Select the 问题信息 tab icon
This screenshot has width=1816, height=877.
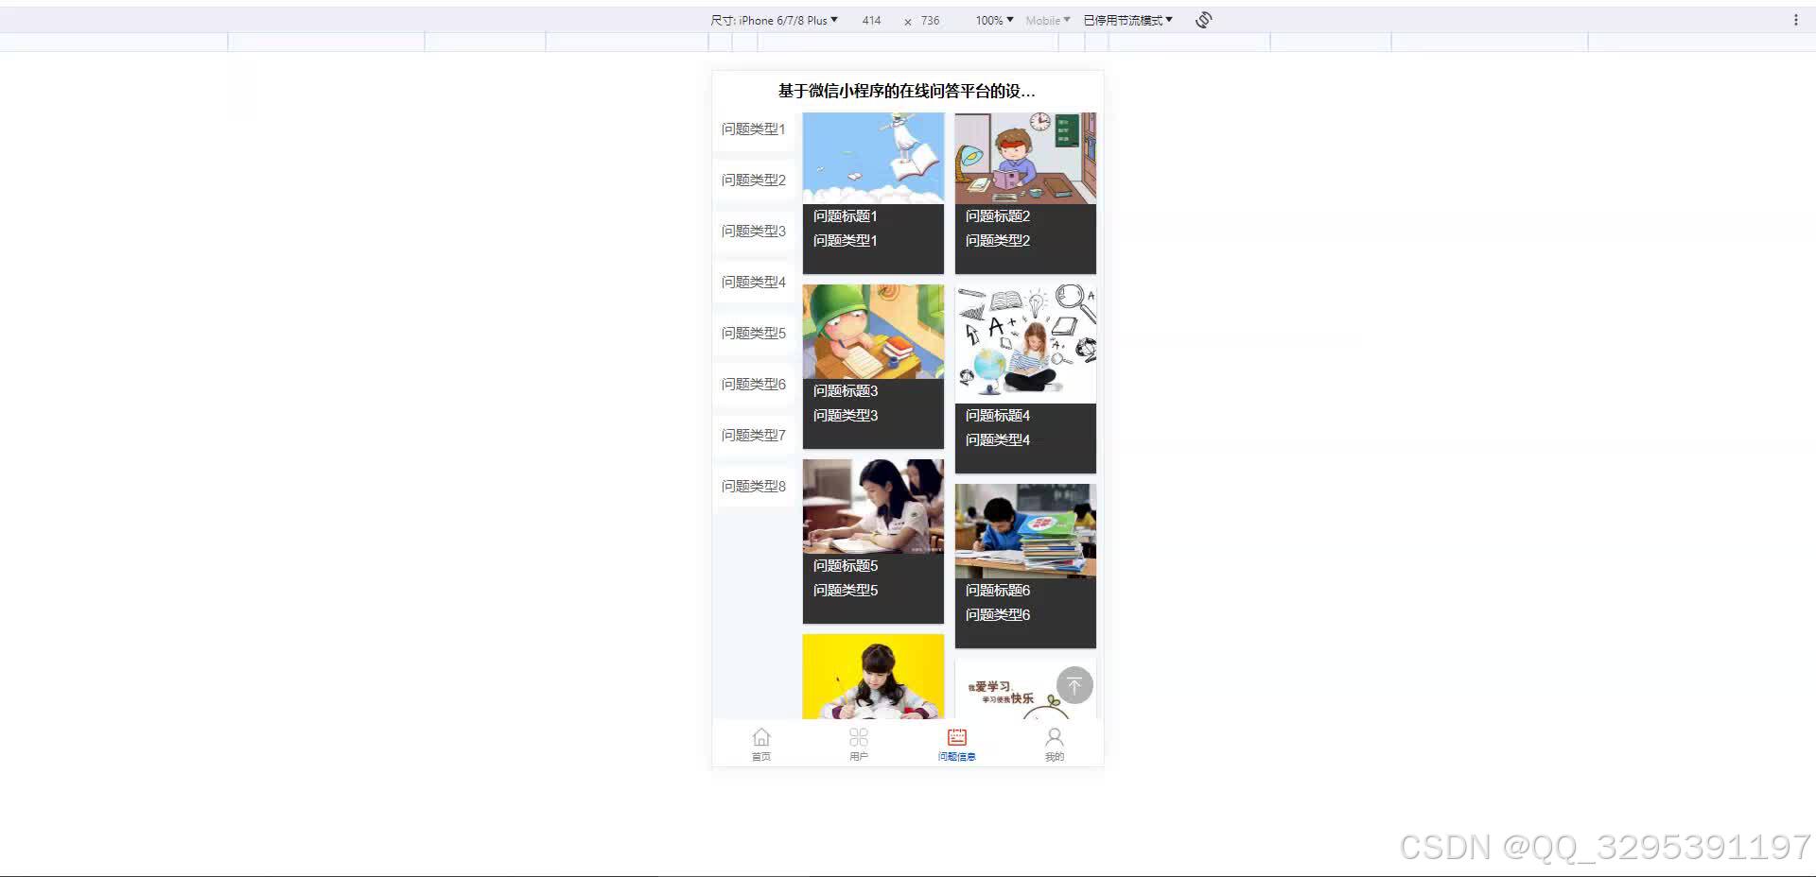957,737
